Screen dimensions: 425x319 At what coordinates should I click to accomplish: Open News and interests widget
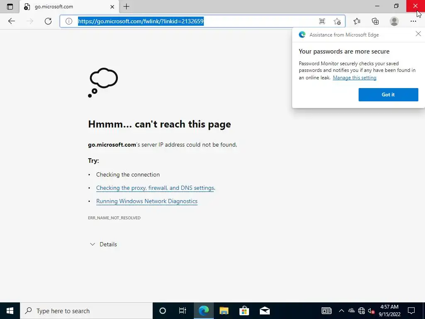pos(326,311)
